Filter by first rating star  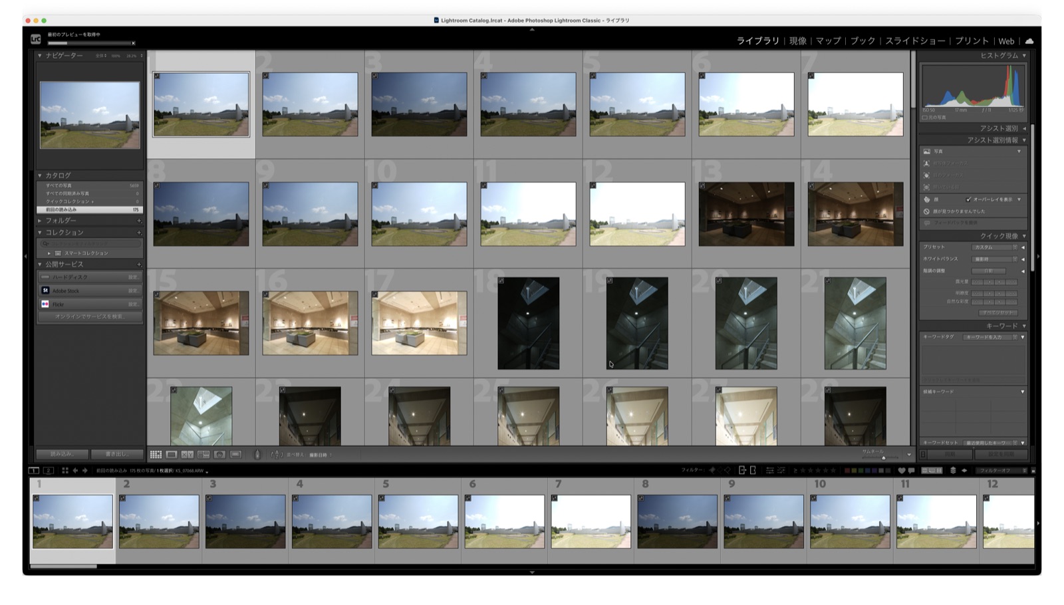tap(803, 470)
